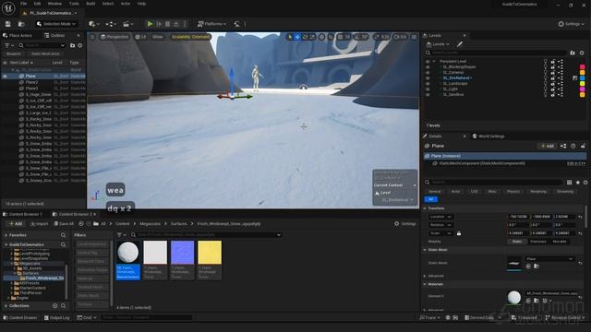Click the Import button in Content Browser

tap(39, 224)
